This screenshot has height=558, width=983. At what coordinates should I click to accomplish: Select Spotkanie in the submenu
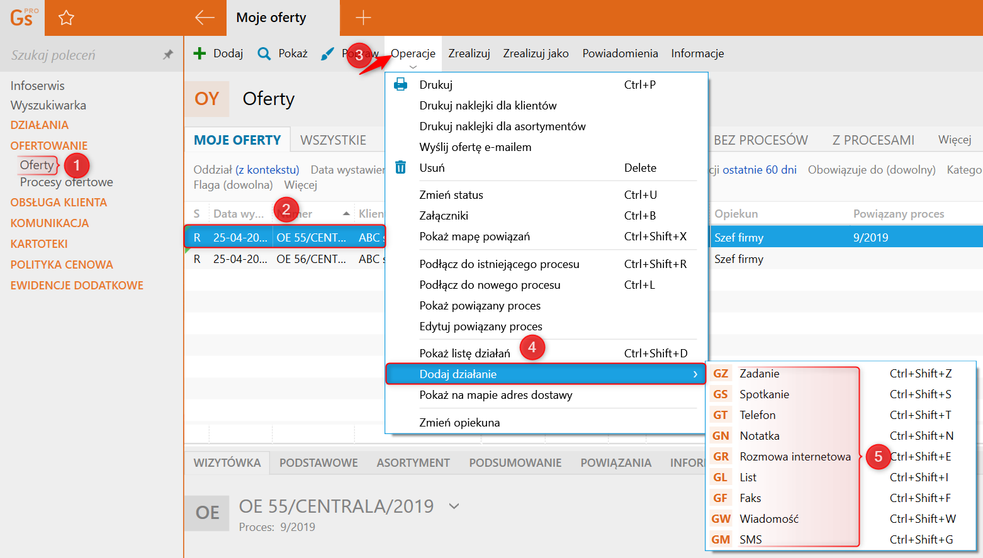[764, 394]
